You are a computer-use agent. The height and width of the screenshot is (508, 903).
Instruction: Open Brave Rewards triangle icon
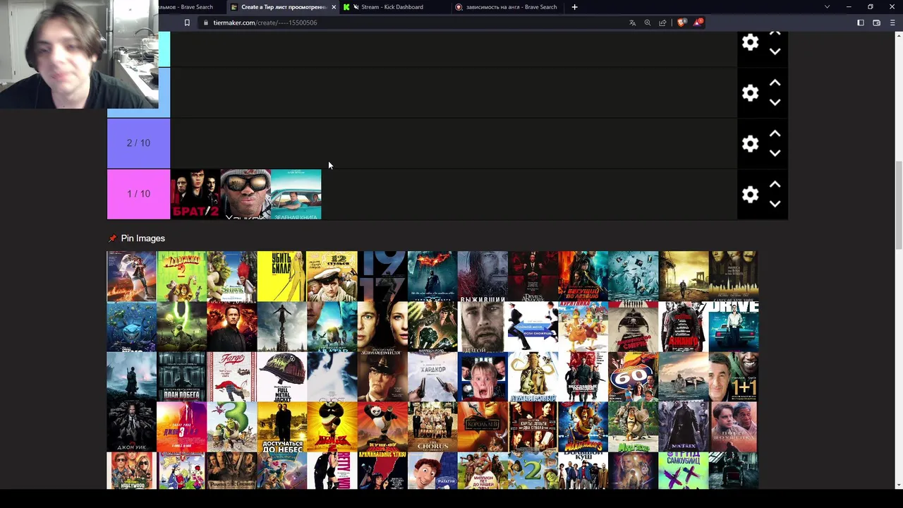(698, 23)
